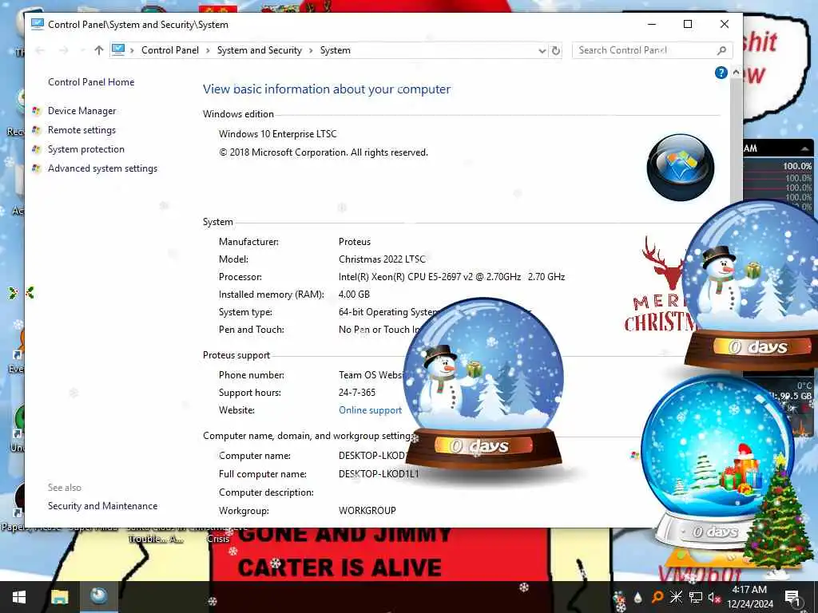Expand the chevron before Control Panel breadcrumb

(x=132, y=50)
